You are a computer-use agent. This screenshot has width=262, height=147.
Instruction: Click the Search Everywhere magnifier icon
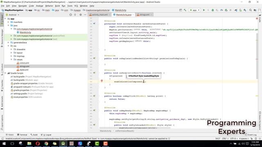250,10
